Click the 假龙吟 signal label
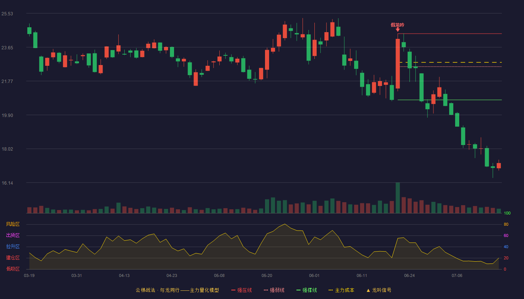Viewport: 524px width, 299px height. [397, 25]
